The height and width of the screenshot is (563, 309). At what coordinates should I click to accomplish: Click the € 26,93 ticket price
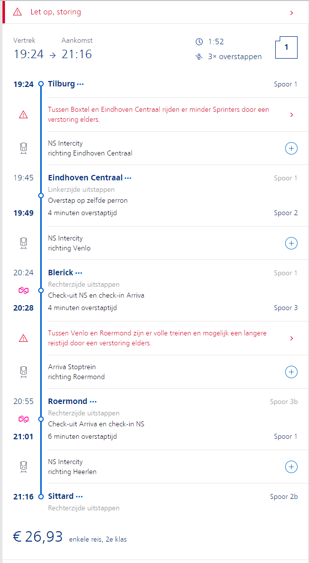click(x=38, y=537)
